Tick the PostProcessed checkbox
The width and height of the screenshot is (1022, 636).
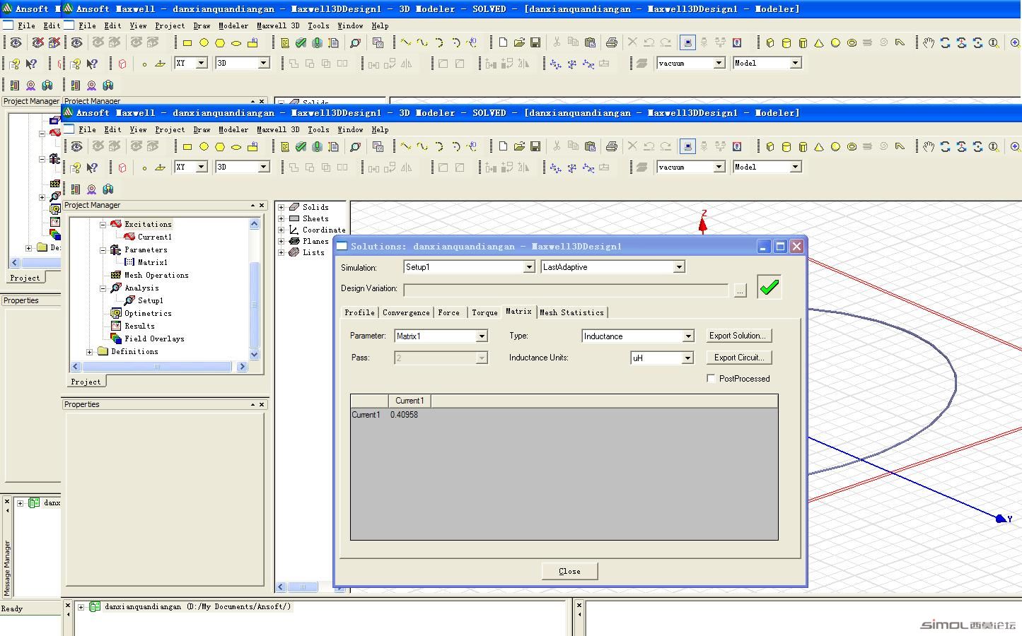click(x=711, y=379)
